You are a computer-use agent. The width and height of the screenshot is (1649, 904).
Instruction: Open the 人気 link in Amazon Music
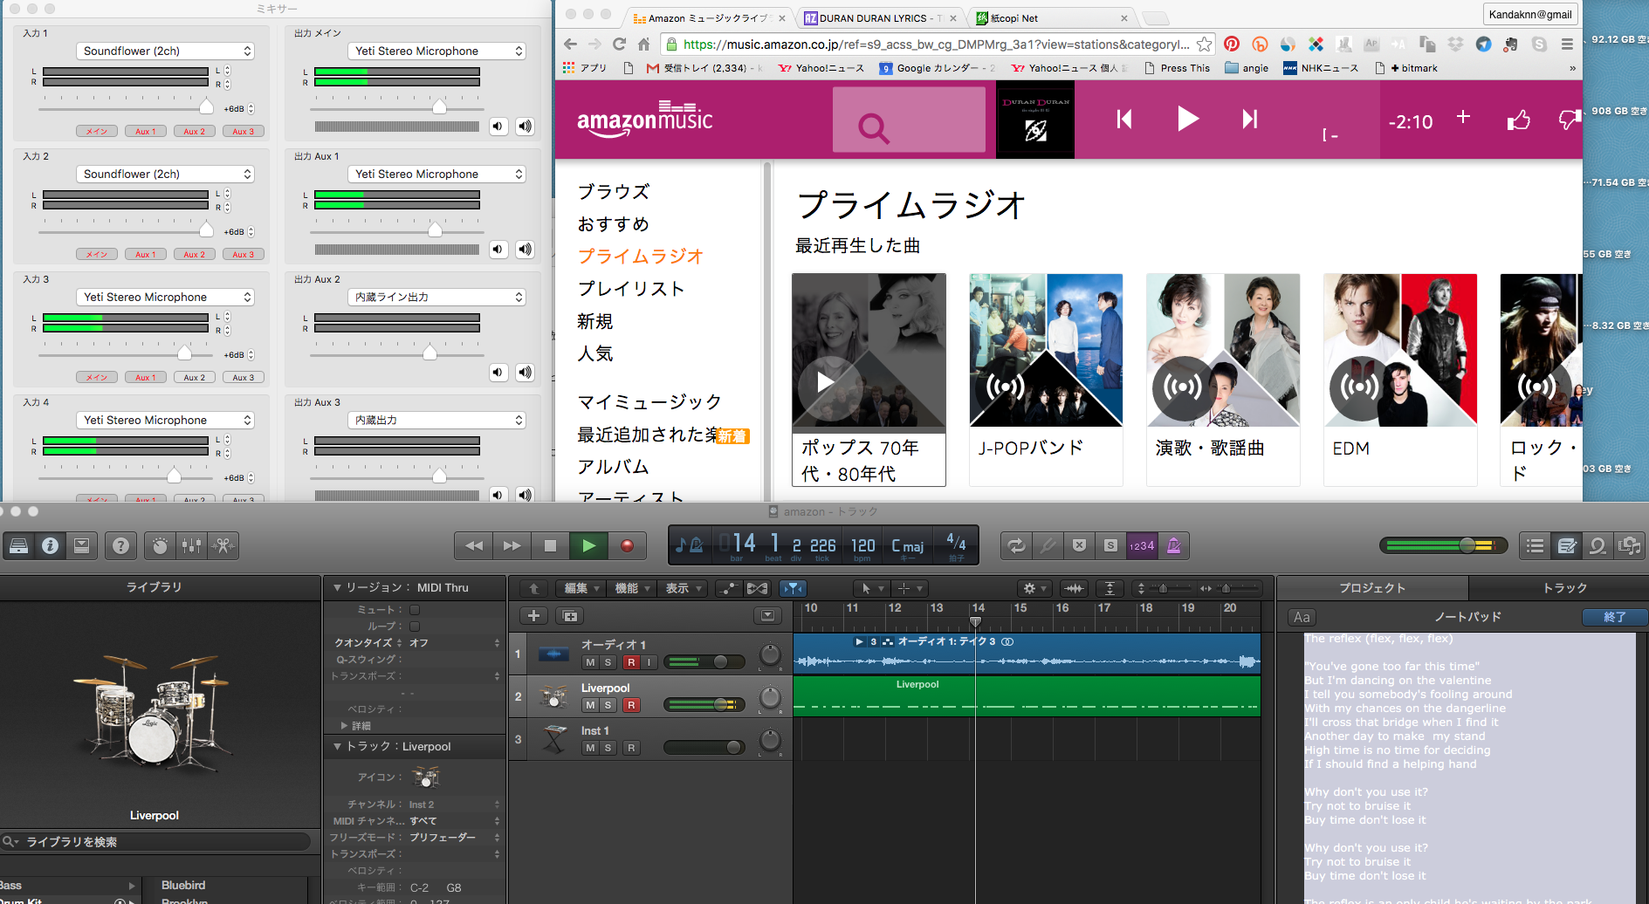[595, 353]
